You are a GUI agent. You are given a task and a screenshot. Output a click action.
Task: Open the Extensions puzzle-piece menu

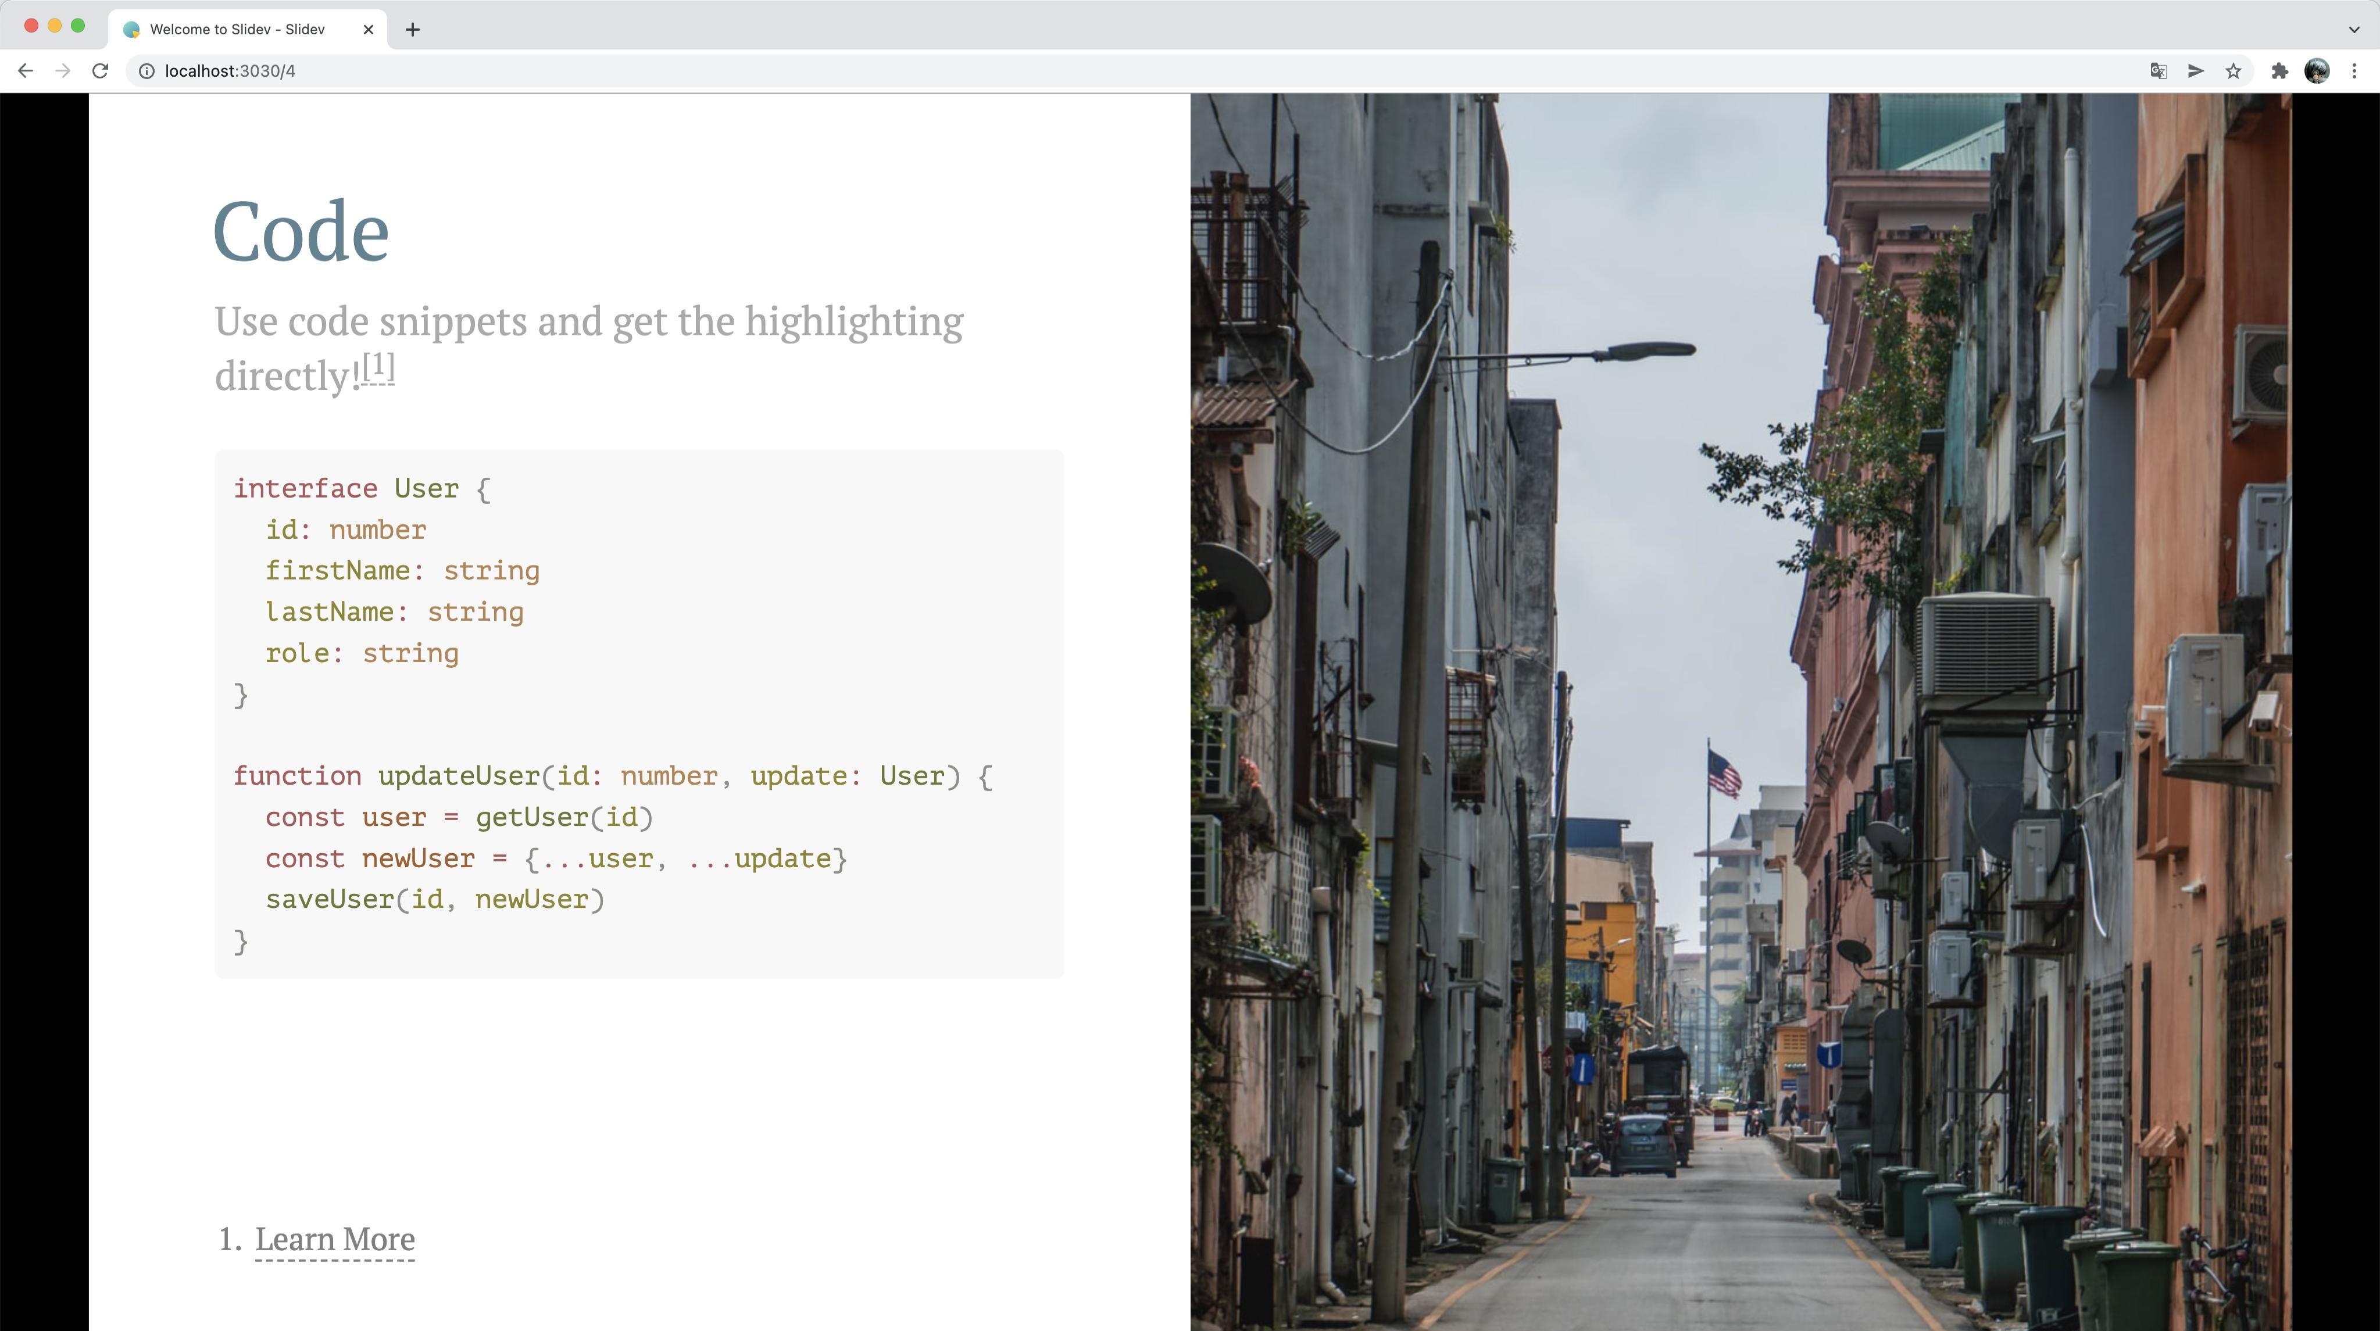pos(2279,71)
